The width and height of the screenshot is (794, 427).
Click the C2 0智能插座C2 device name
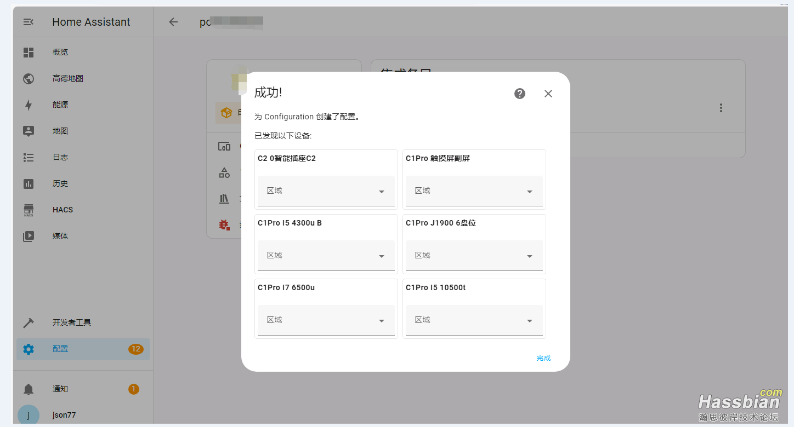[x=287, y=158]
